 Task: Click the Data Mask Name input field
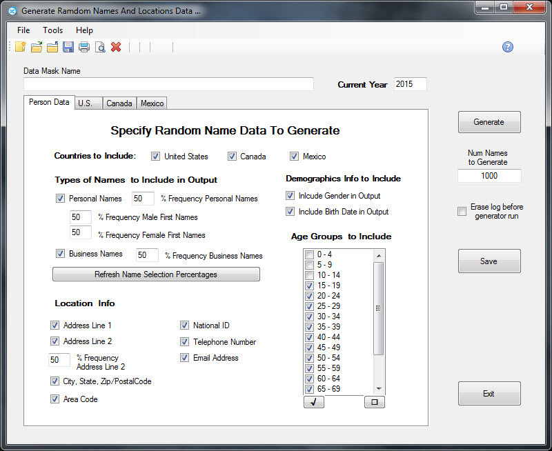(x=168, y=84)
